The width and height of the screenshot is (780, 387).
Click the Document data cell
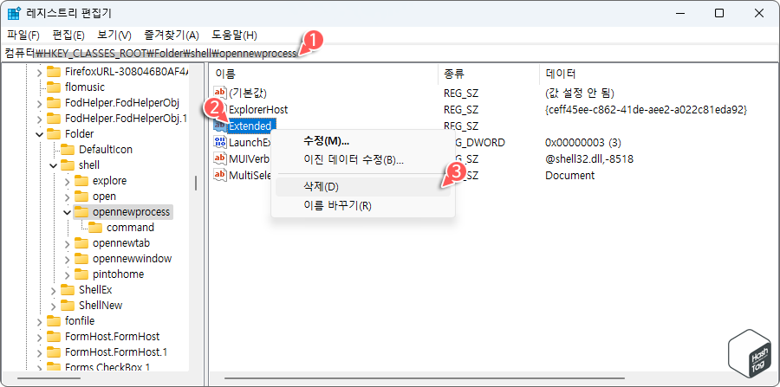pos(569,176)
